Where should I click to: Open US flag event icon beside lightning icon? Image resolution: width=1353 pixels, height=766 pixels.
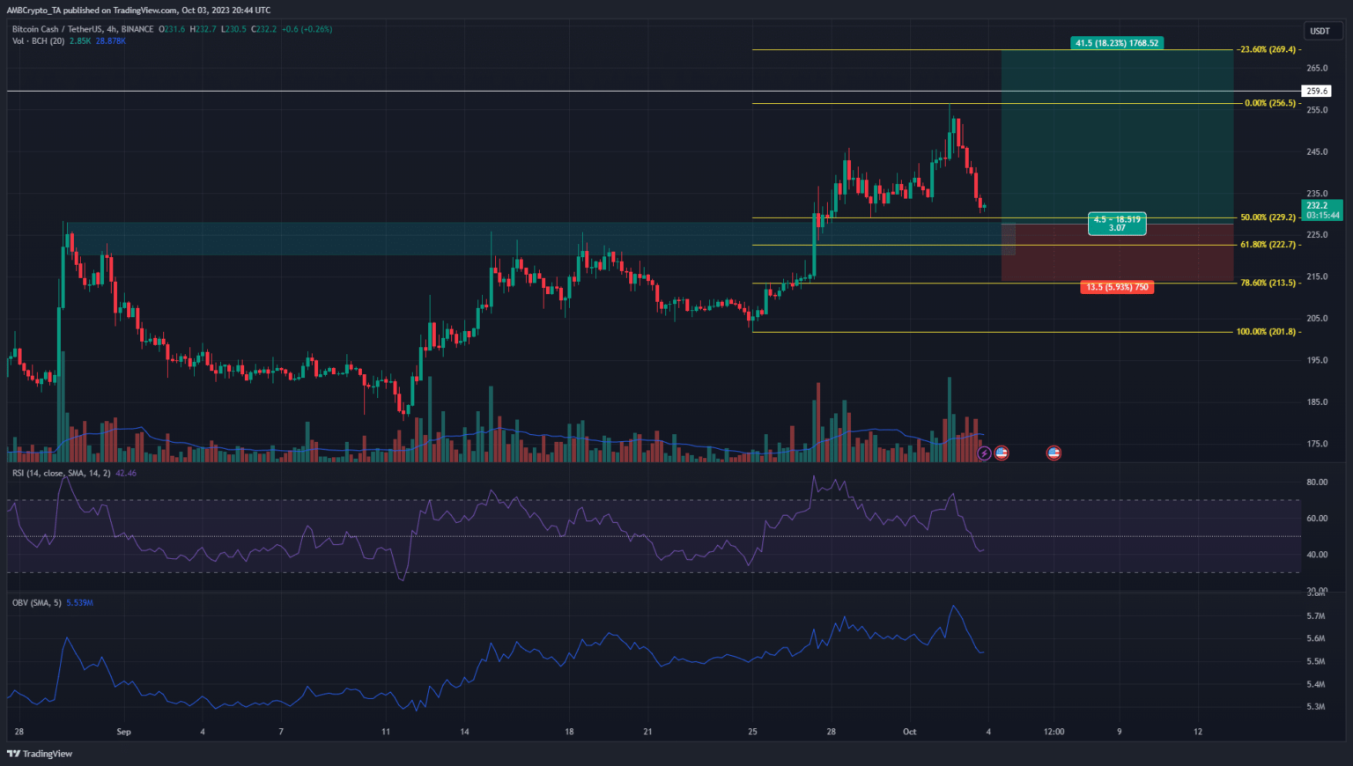[1002, 453]
